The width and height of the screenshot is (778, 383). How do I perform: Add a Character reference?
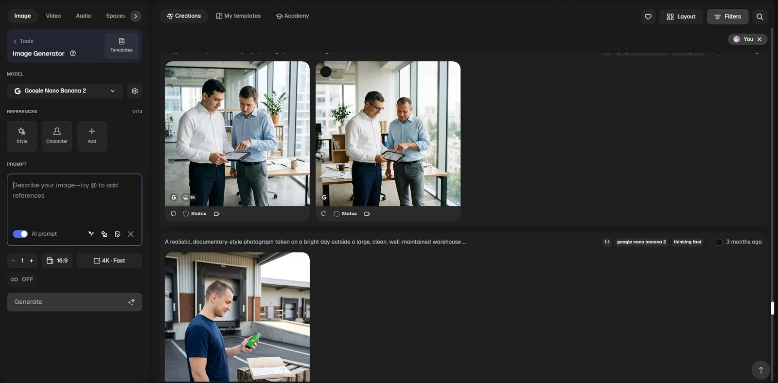57,136
